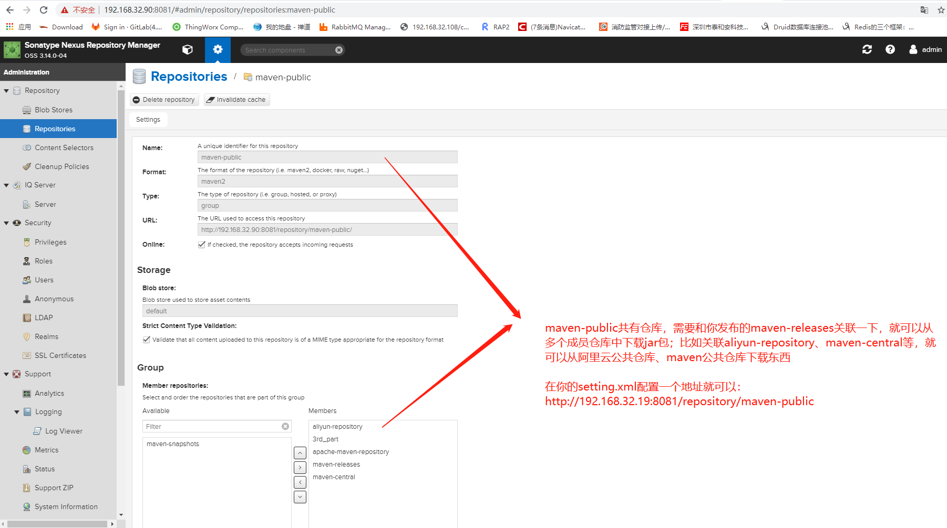The image size is (947, 528).
Task: Click the Invalidate cache button
Action: coord(236,100)
